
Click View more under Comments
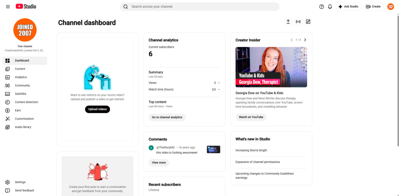coord(159,163)
